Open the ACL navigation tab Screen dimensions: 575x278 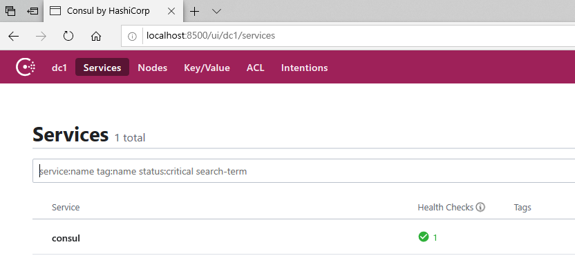coord(255,68)
